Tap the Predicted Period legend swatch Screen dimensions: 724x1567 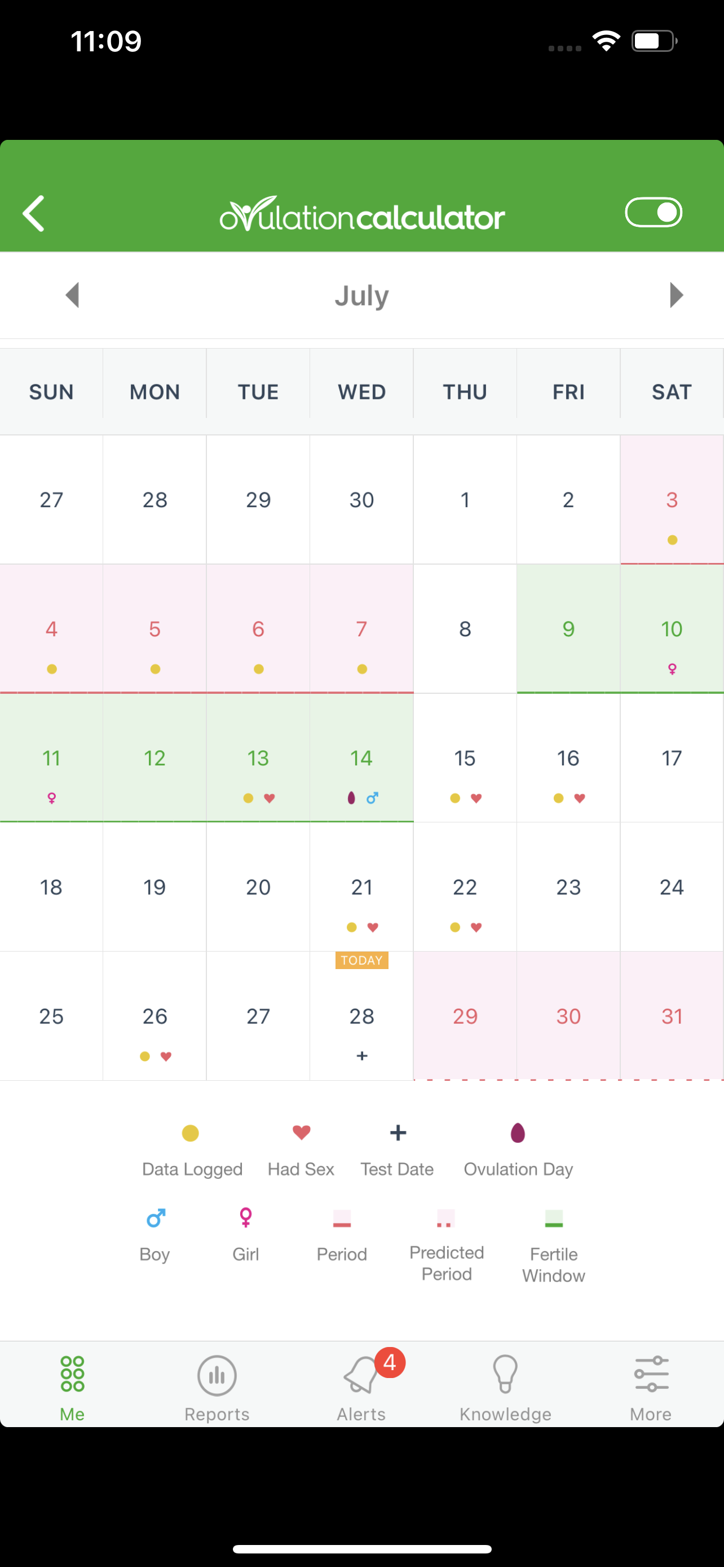pos(445,1218)
